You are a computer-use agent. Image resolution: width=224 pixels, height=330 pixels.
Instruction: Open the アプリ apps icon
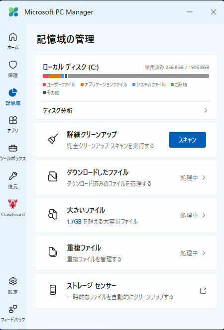13,120
